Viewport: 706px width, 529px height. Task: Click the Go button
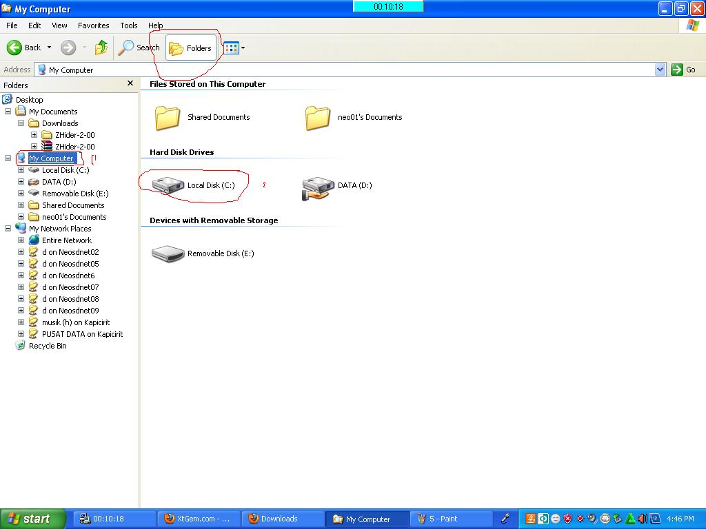pyautogui.click(x=683, y=70)
